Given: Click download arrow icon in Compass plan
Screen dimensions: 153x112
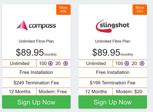Looking at the screenshot, I should (x=51, y=63).
